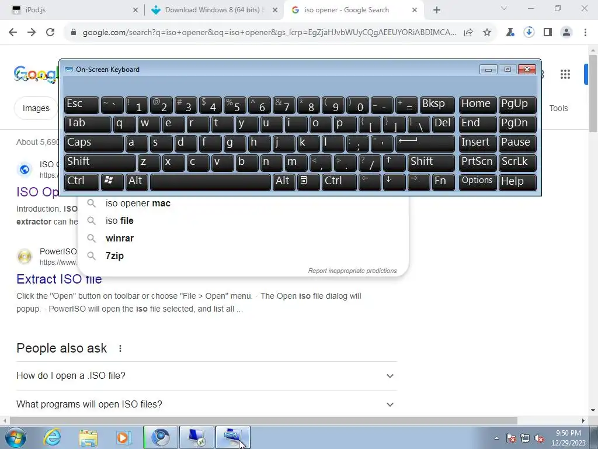Open the Chrome downloads icon
Screen dimensions: 598x449
tap(529, 33)
